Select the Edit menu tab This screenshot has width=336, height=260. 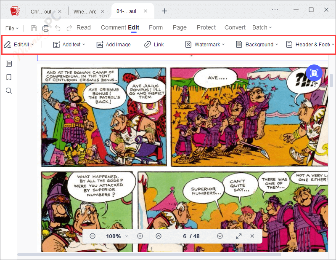(133, 27)
